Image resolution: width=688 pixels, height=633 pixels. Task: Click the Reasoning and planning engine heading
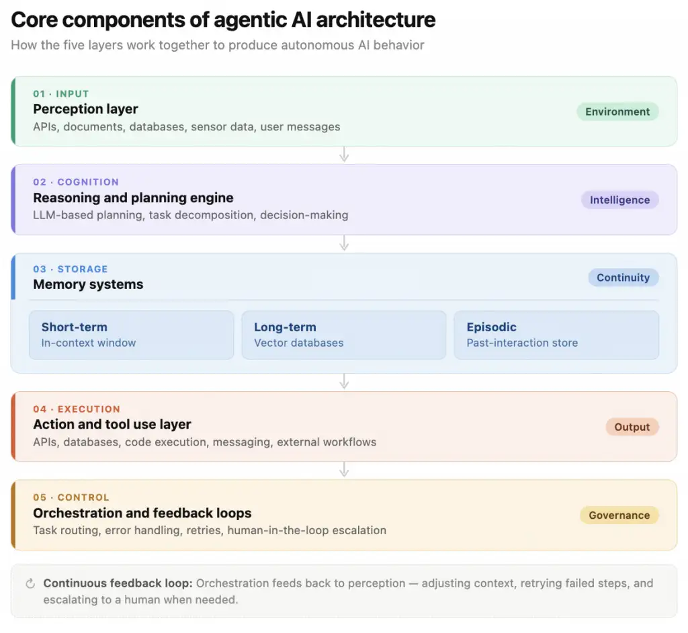point(134,198)
